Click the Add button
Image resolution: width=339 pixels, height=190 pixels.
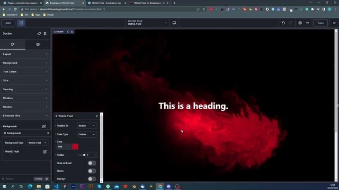[8, 23]
